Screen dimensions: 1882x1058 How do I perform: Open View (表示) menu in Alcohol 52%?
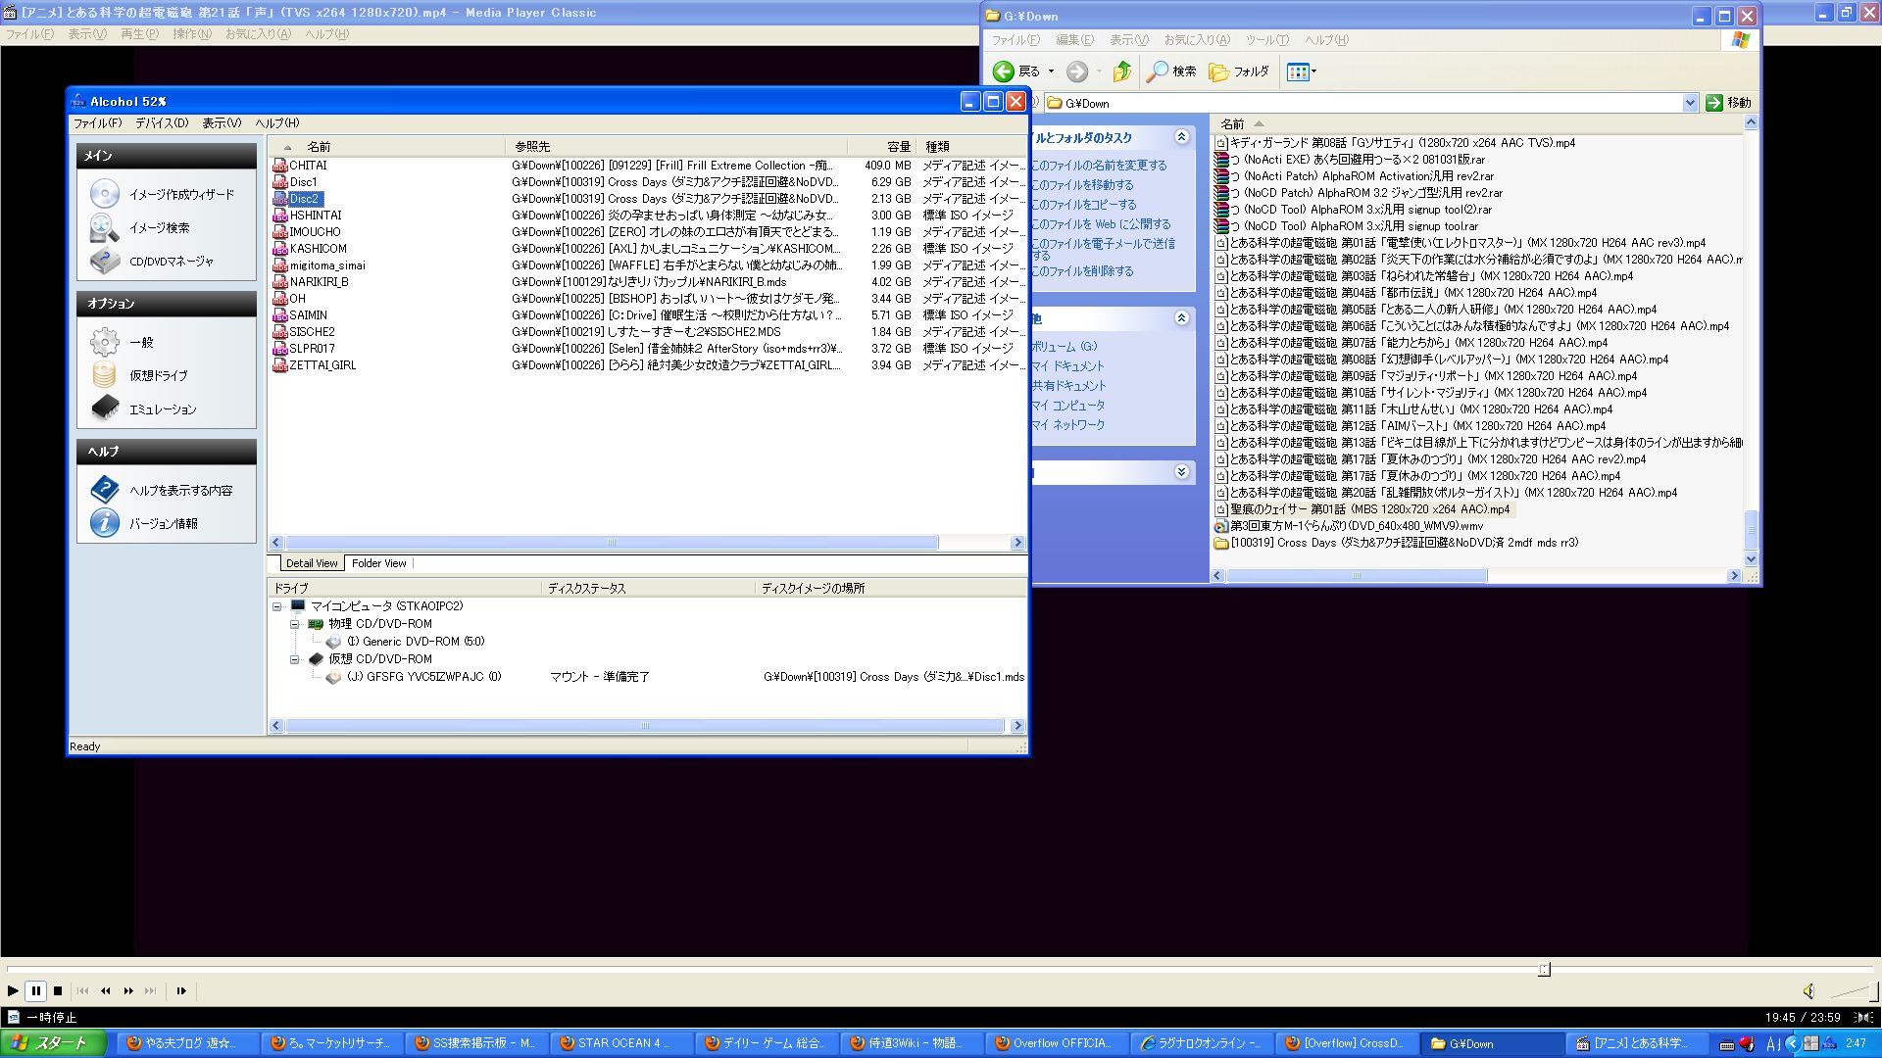(222, 123)
